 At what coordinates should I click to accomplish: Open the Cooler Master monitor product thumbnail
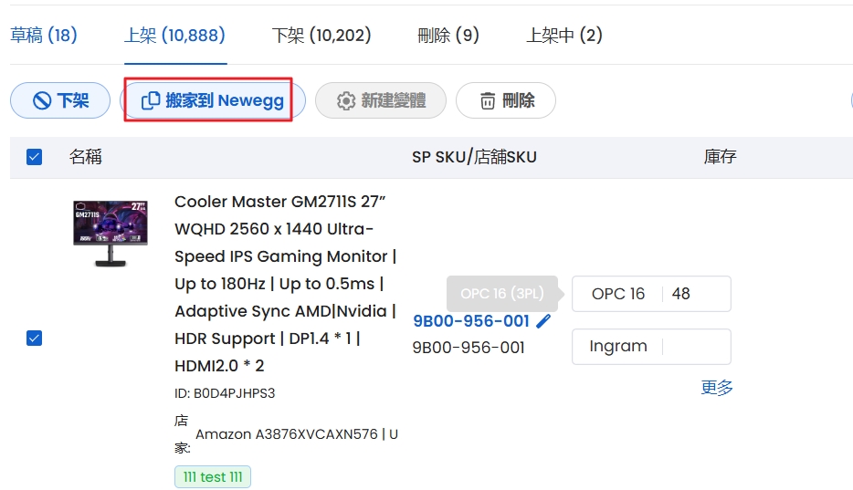click(x=111, y=234)
